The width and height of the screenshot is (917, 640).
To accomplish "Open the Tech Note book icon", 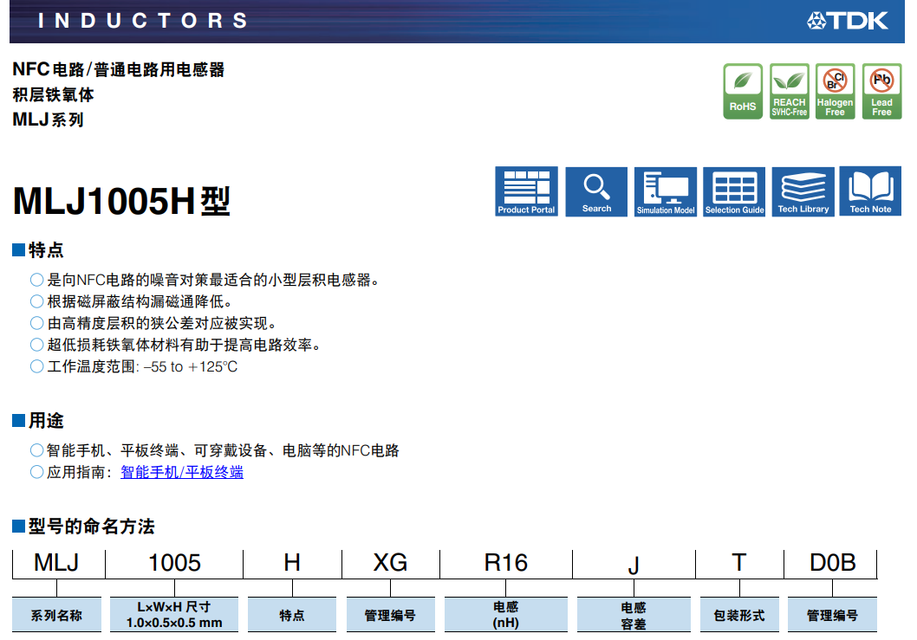I will coord(870,191).
